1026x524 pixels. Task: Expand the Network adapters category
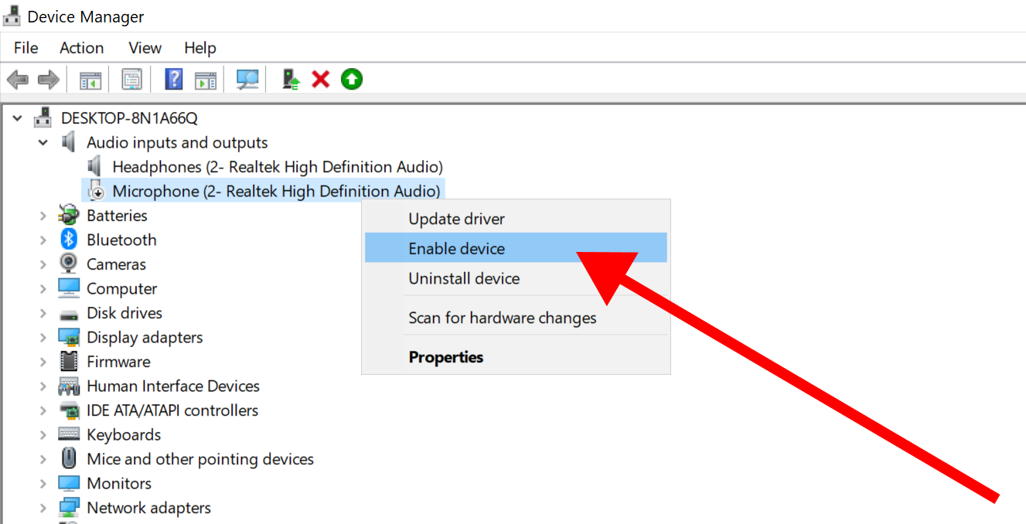pyautogui.click(x=44, y=507)
